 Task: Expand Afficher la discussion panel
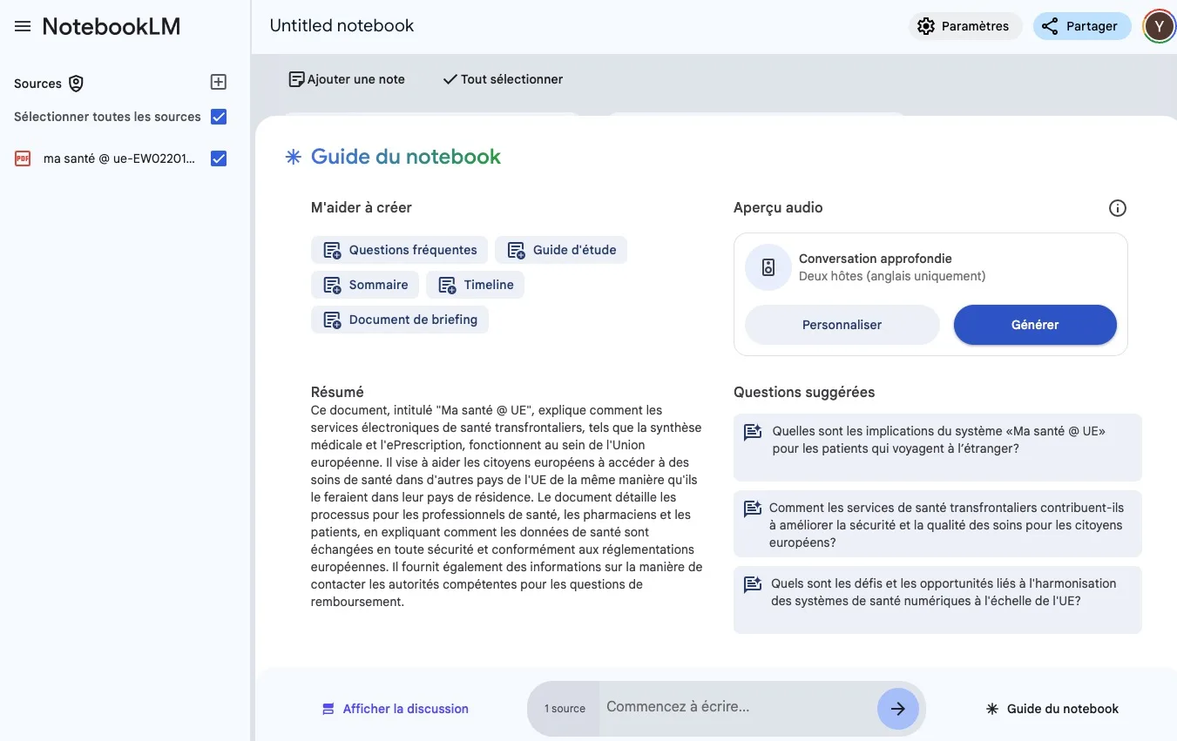pos(396,709)
